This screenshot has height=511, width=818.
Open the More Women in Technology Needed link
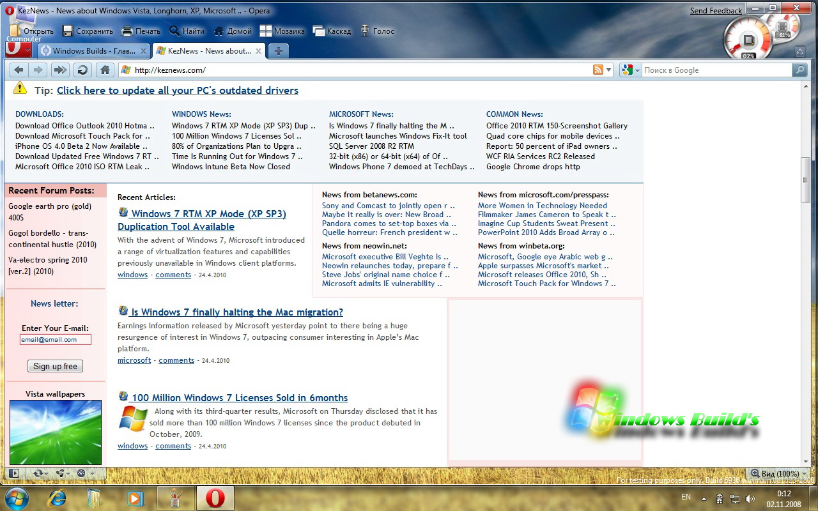coord(543,206)
